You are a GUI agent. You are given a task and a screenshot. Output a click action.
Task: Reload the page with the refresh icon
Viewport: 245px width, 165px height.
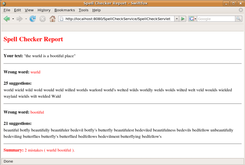coord(33,19)
